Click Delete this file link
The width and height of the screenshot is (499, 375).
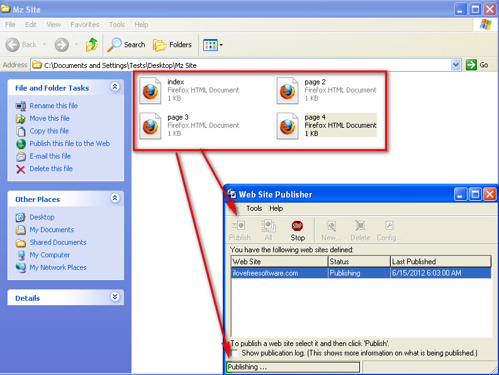pos(51,169)
